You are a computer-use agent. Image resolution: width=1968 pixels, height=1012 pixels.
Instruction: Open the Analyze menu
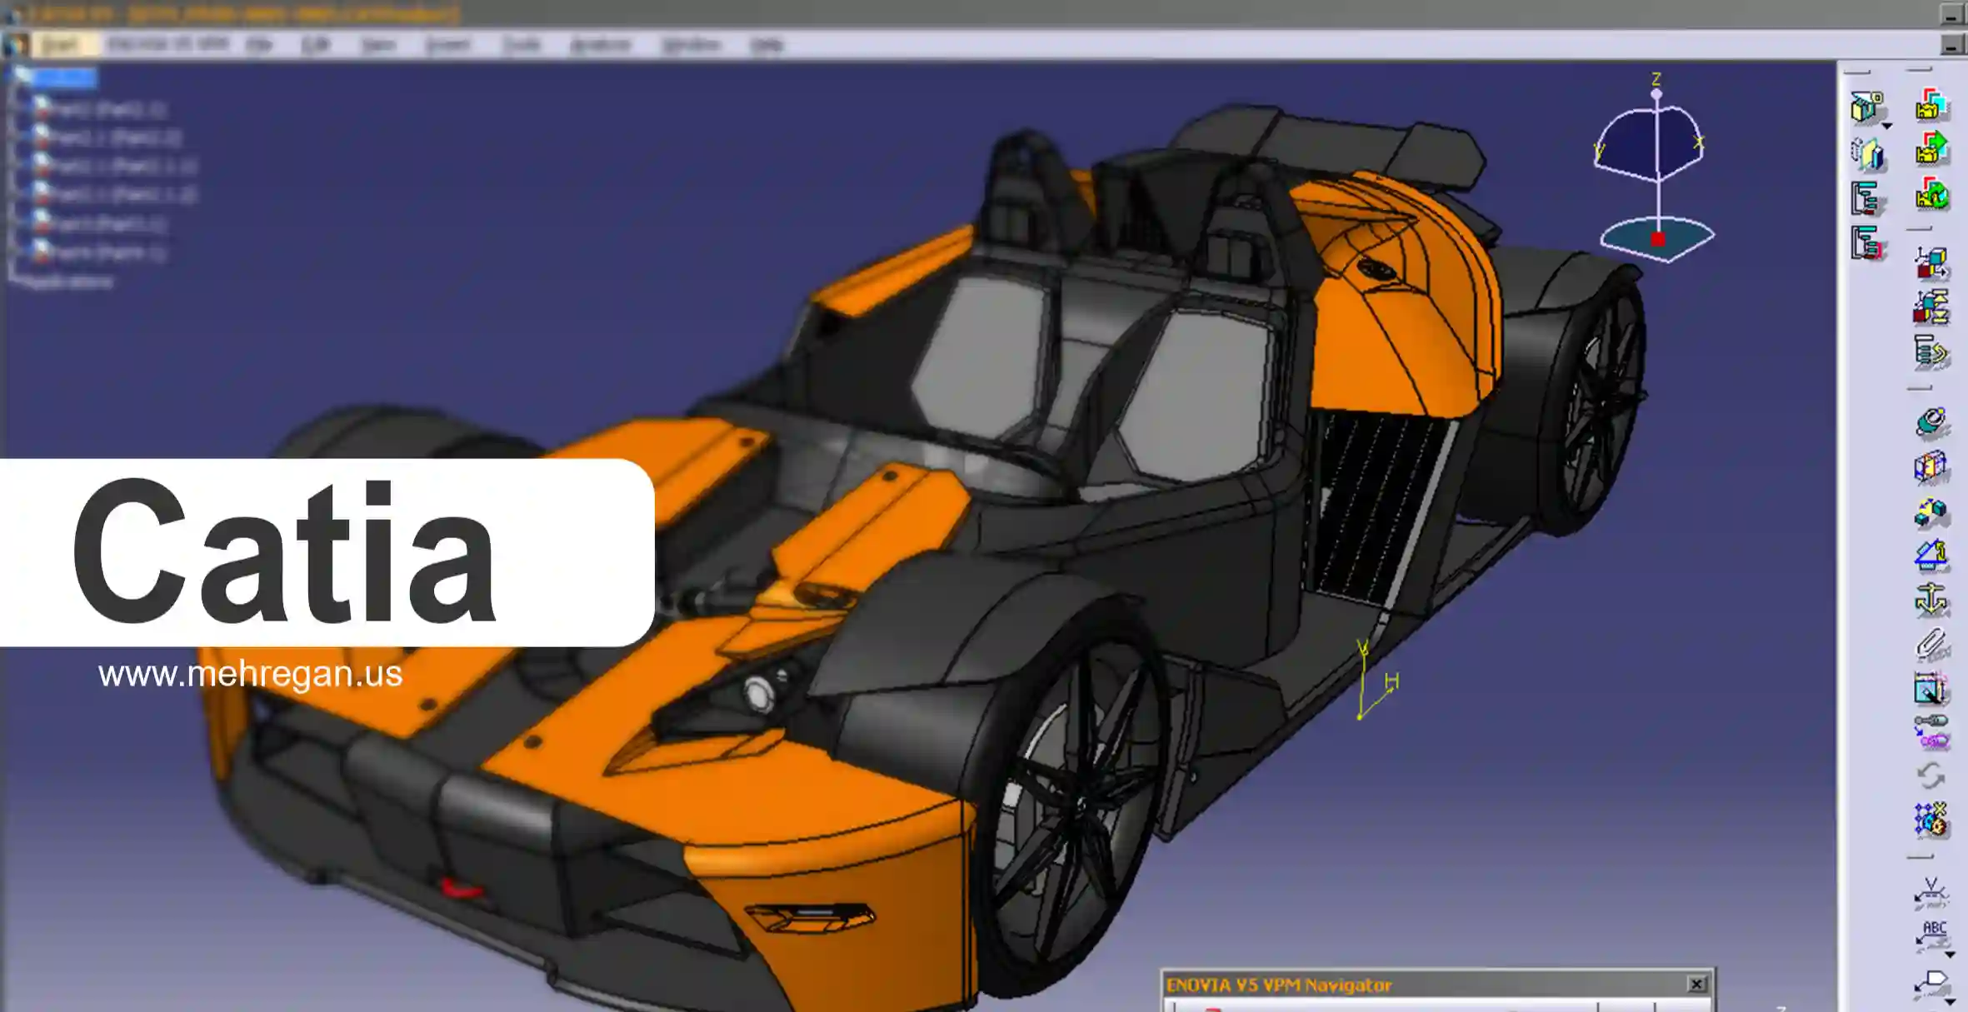601,45
